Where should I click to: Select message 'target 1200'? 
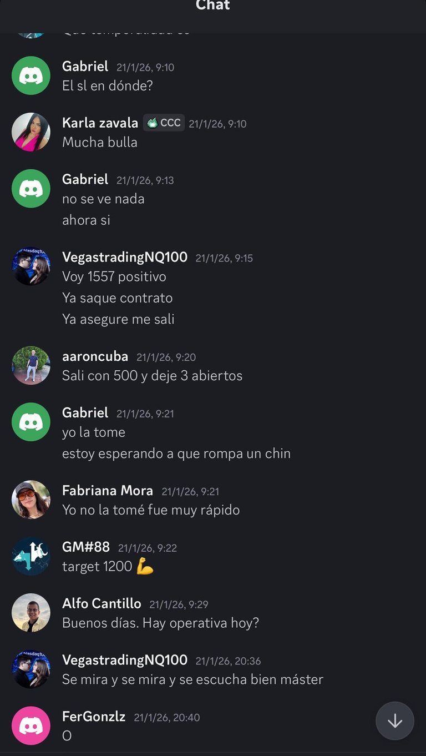point(97,567)
